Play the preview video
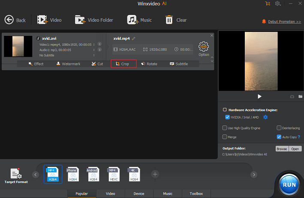 [259, 96]
